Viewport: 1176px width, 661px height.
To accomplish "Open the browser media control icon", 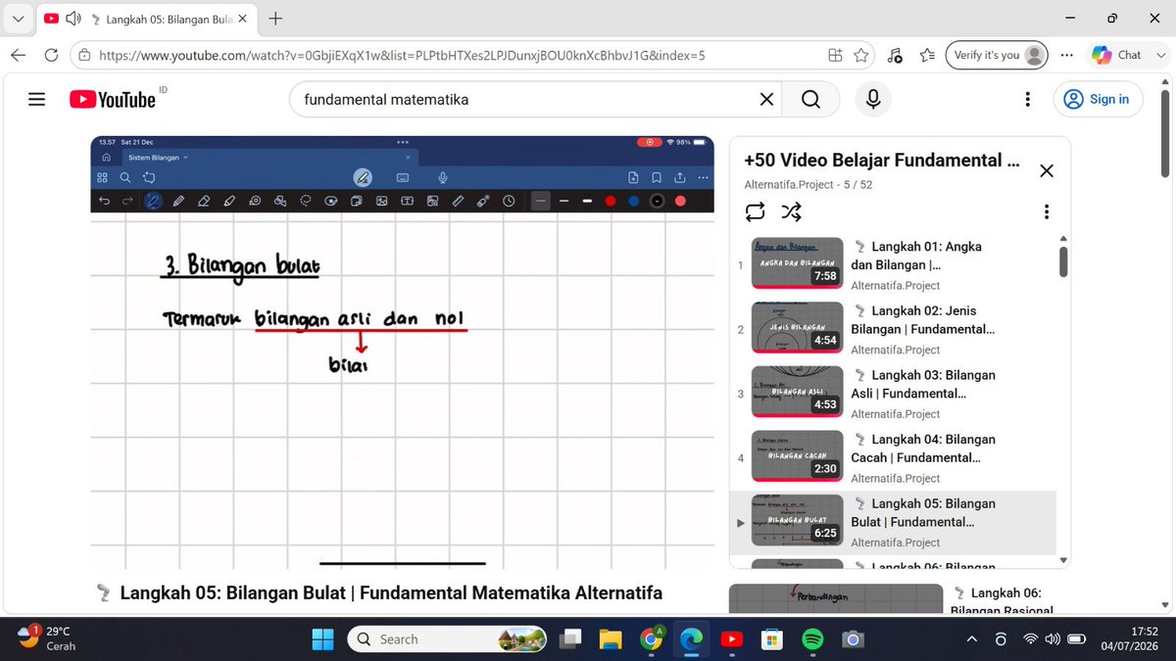I will [x=895, y=56].
